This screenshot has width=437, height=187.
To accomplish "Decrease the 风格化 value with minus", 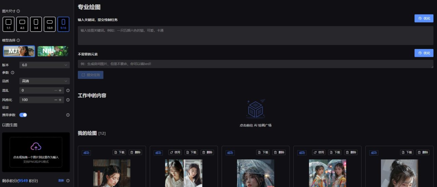I will 56,100.
